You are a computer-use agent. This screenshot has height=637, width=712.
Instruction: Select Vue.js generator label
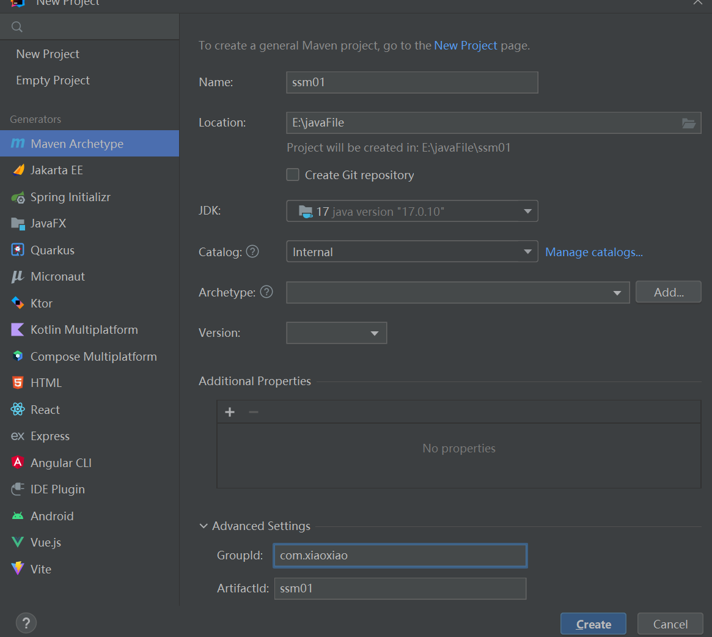(46, 542)
